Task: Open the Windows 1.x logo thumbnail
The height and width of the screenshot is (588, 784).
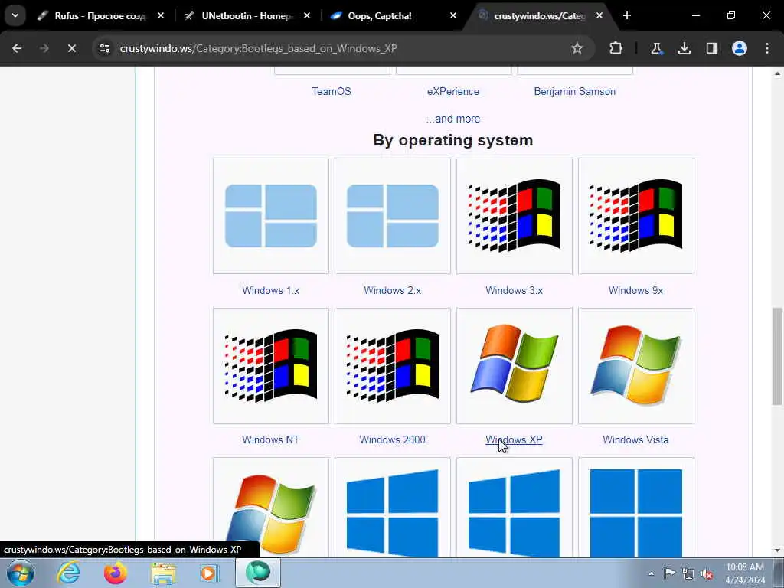Action: coord(271,216)
